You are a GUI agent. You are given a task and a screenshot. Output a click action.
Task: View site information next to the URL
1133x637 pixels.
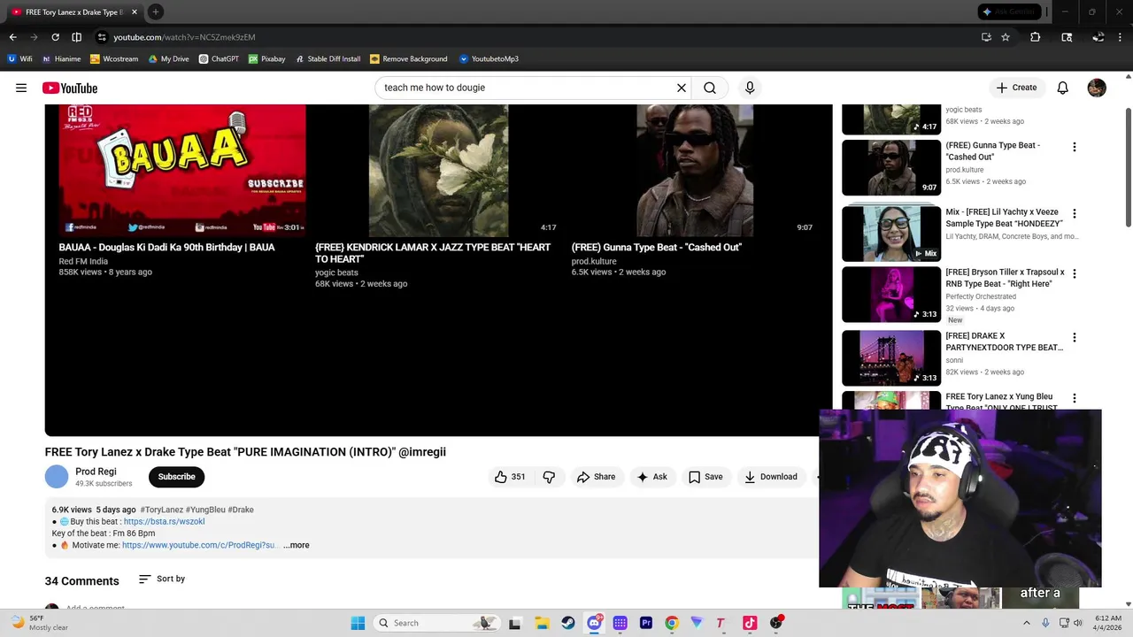[102, 37]
